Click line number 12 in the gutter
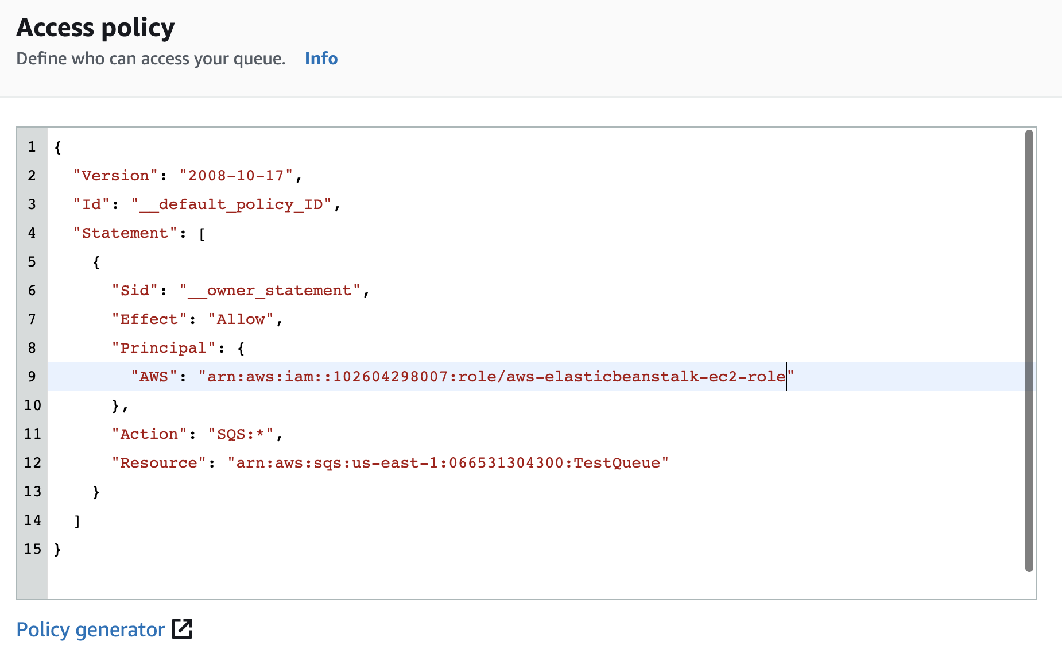 (x=32, y=463)
